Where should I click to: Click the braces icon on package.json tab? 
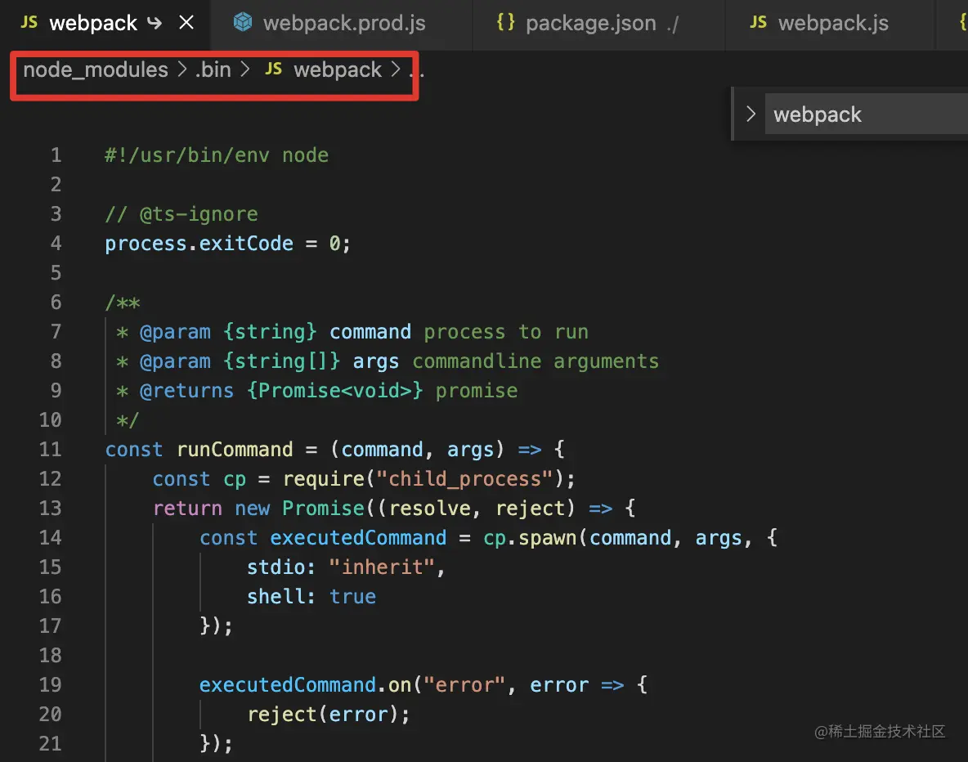[x=505, y=22]
